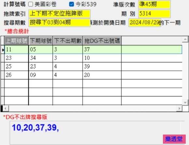Screen dimensions: 189x145
Task: Select 下不出期數 cell in row 26
Action: coord(68,75)
